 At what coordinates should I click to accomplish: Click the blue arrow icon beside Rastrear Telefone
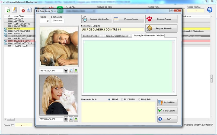click(x=210, y=10)
